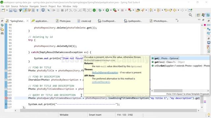Screen dimensions: 211x118
Task: Open the New wizard dropdown arrow
Action: click(x=7, y=10)
